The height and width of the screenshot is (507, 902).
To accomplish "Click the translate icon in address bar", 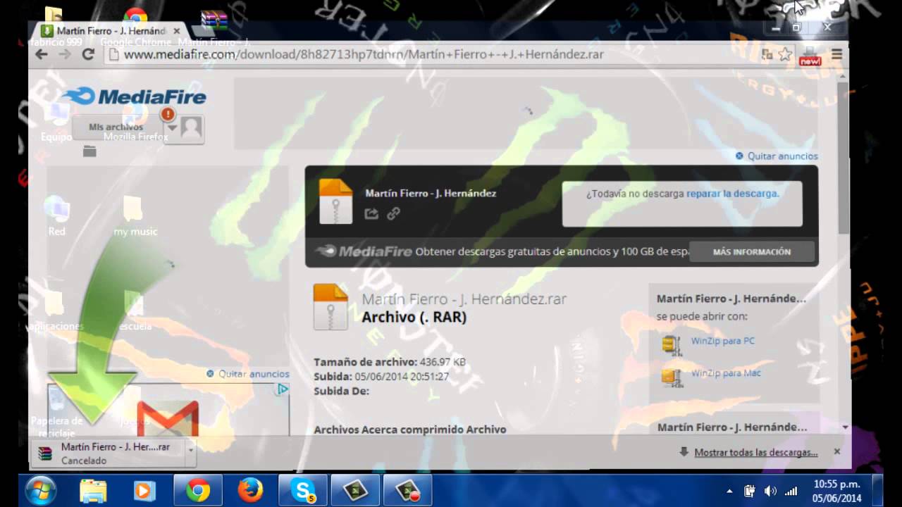I will click(767, 54).
